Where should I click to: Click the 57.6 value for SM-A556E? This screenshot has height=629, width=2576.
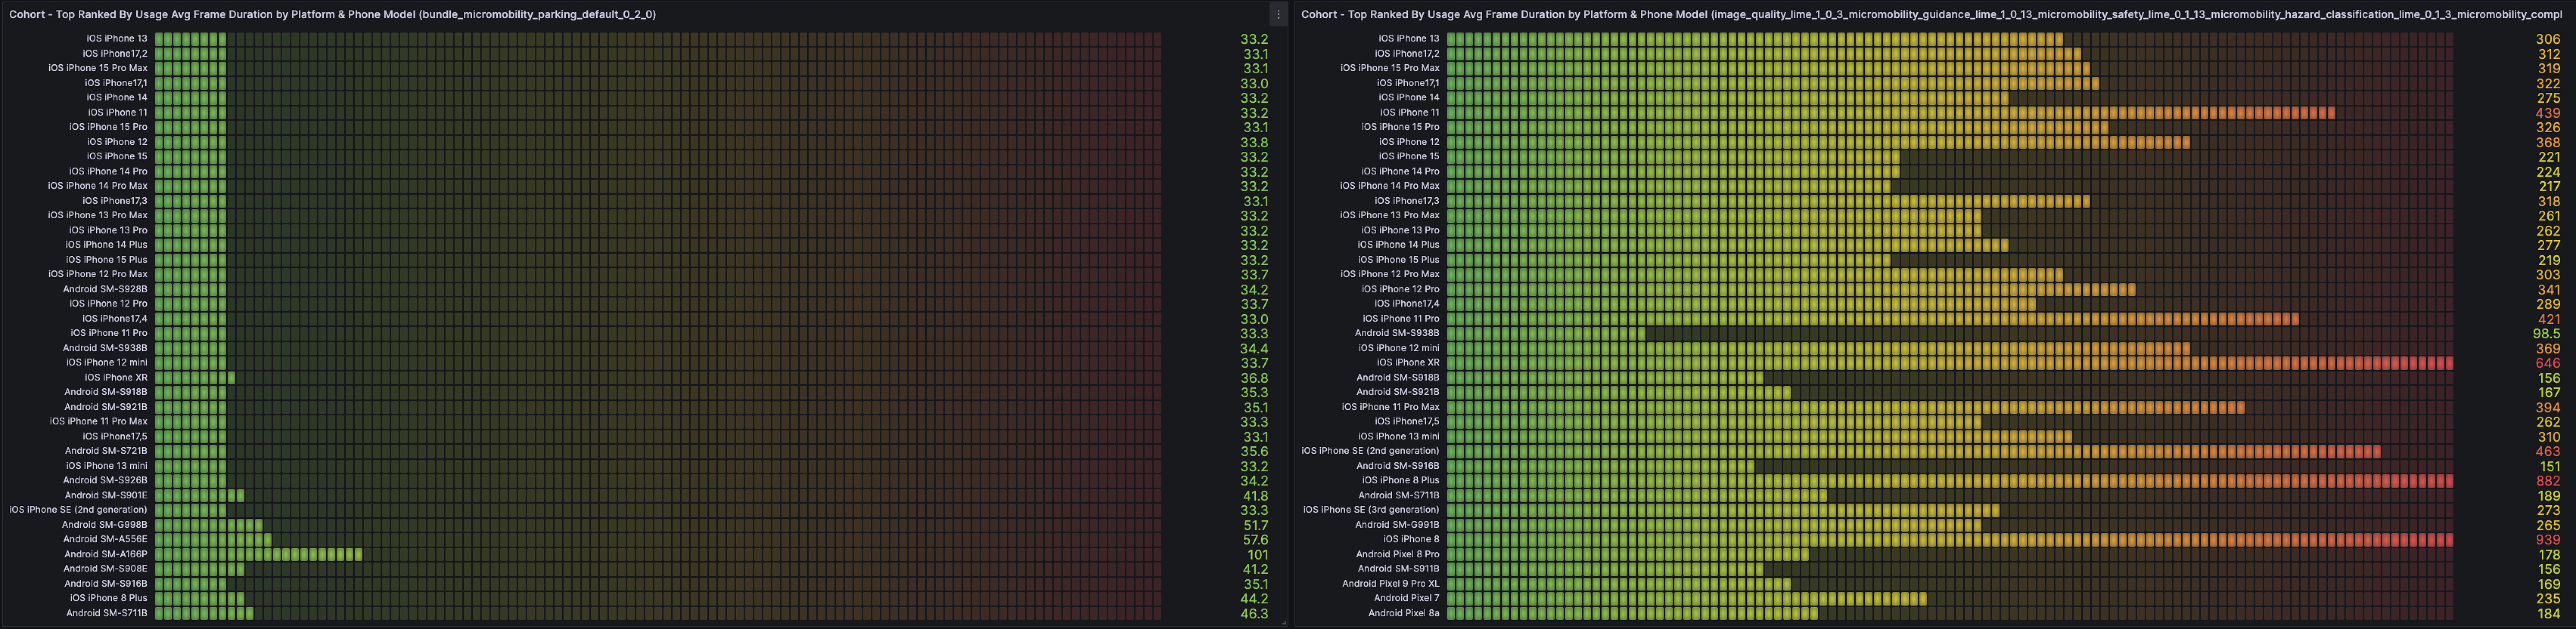(x=1254, y=539)
